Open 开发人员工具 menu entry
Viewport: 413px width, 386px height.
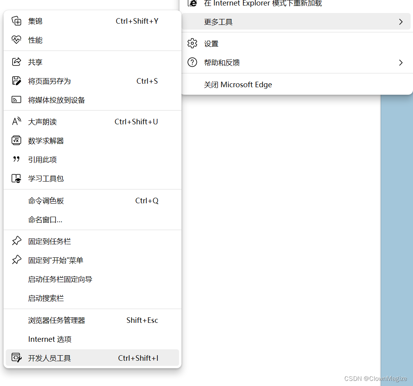coord(92,358)
